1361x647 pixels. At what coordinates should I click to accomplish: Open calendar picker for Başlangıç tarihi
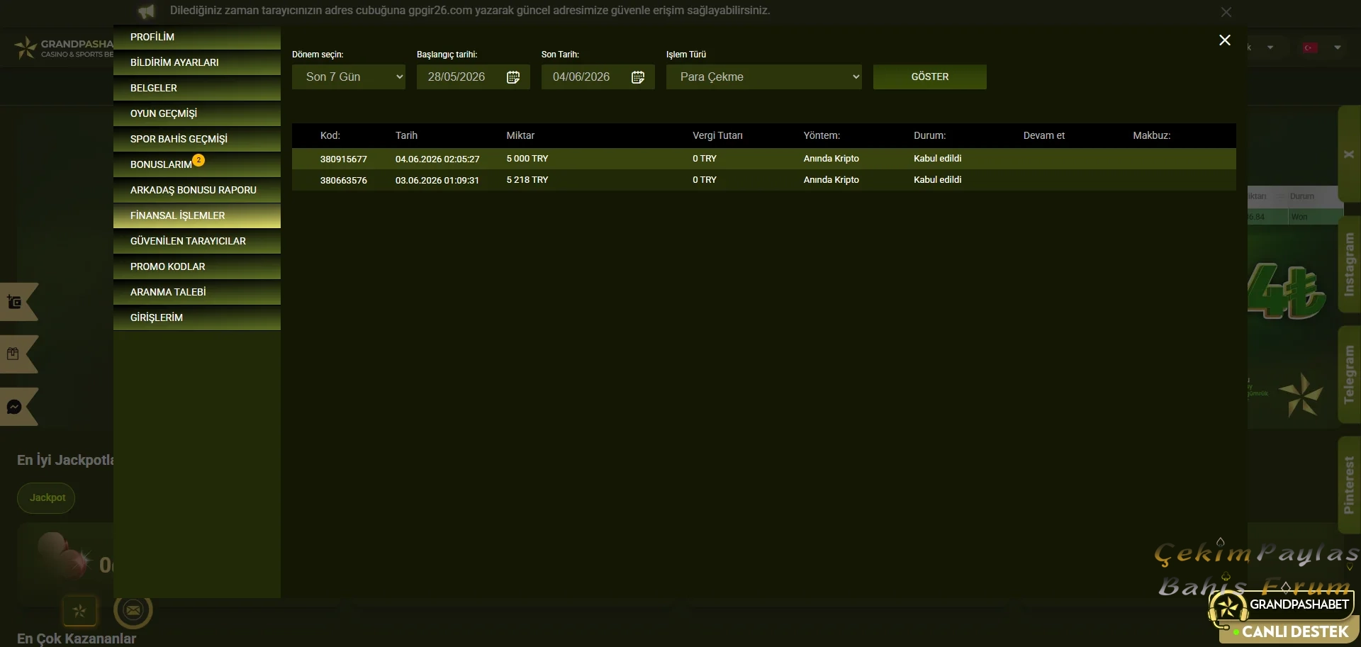[x=513, y=77]
